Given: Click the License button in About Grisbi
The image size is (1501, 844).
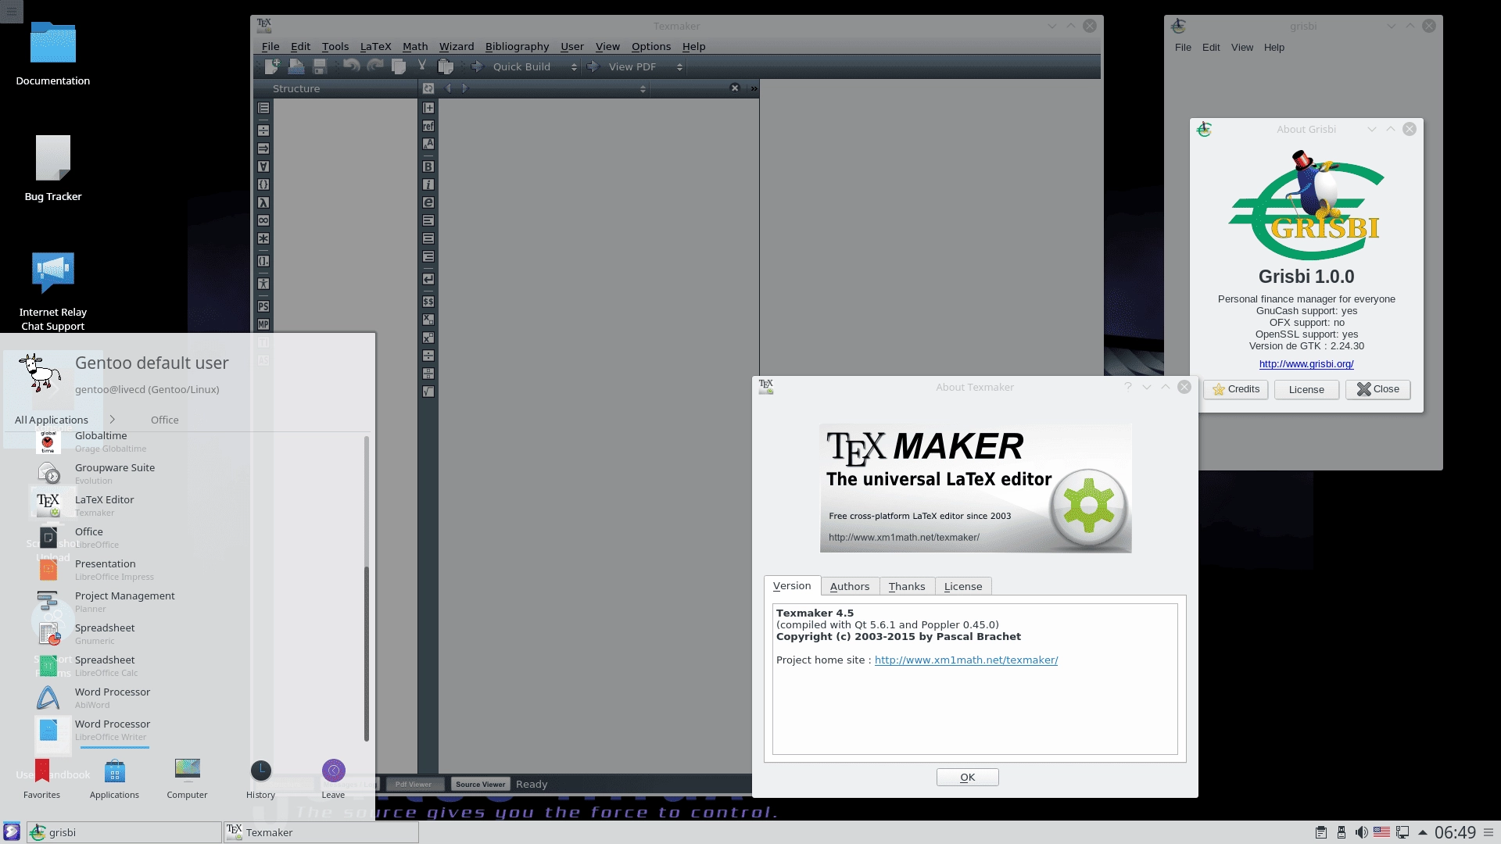Looking at the screenshot, I should 1306,389.
